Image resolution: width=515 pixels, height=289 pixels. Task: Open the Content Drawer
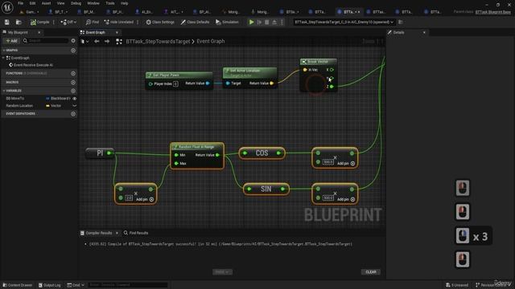coord(18,285)
